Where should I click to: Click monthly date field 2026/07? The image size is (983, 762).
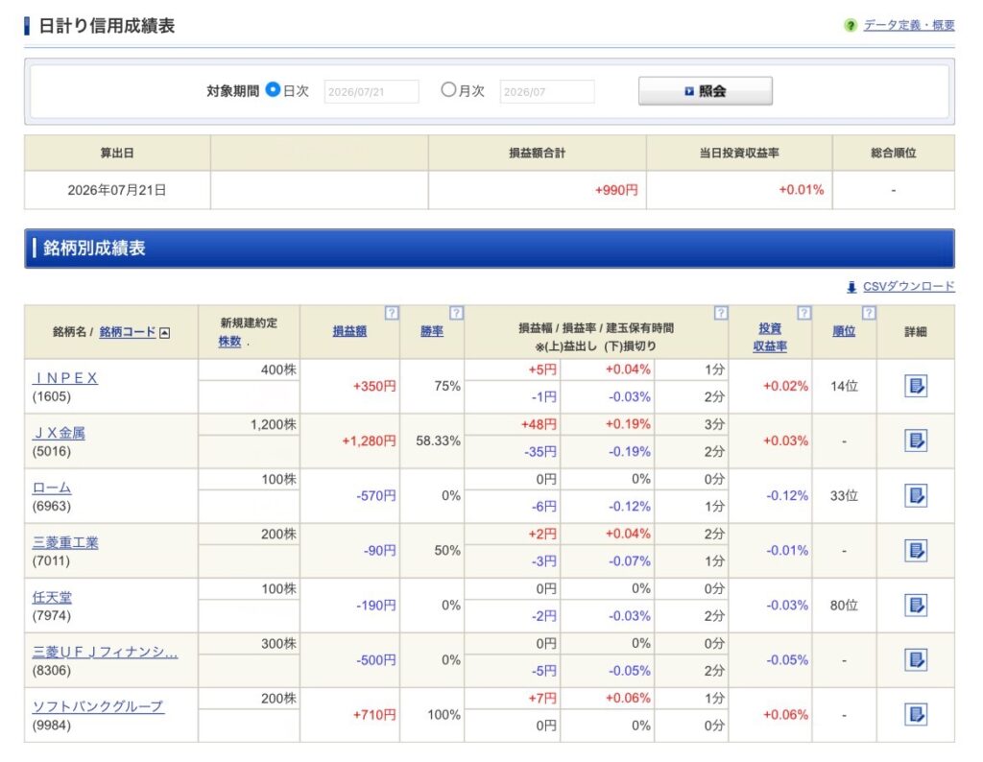tap(546, 91)
